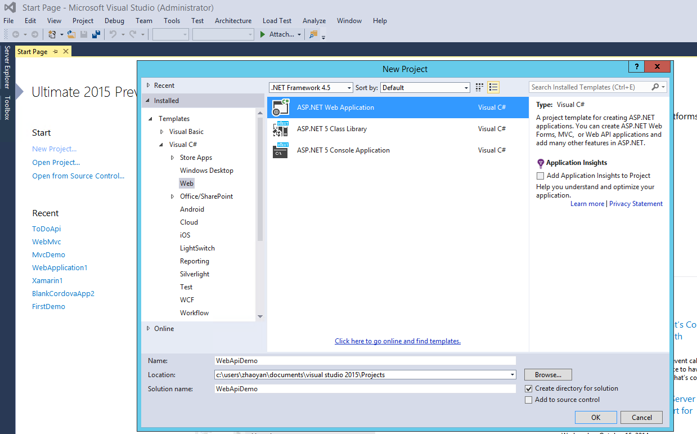Screen dimensions: 697x434
Task: Collapse the Installed section
Action: pyautogui.click(x=149, y=101)
